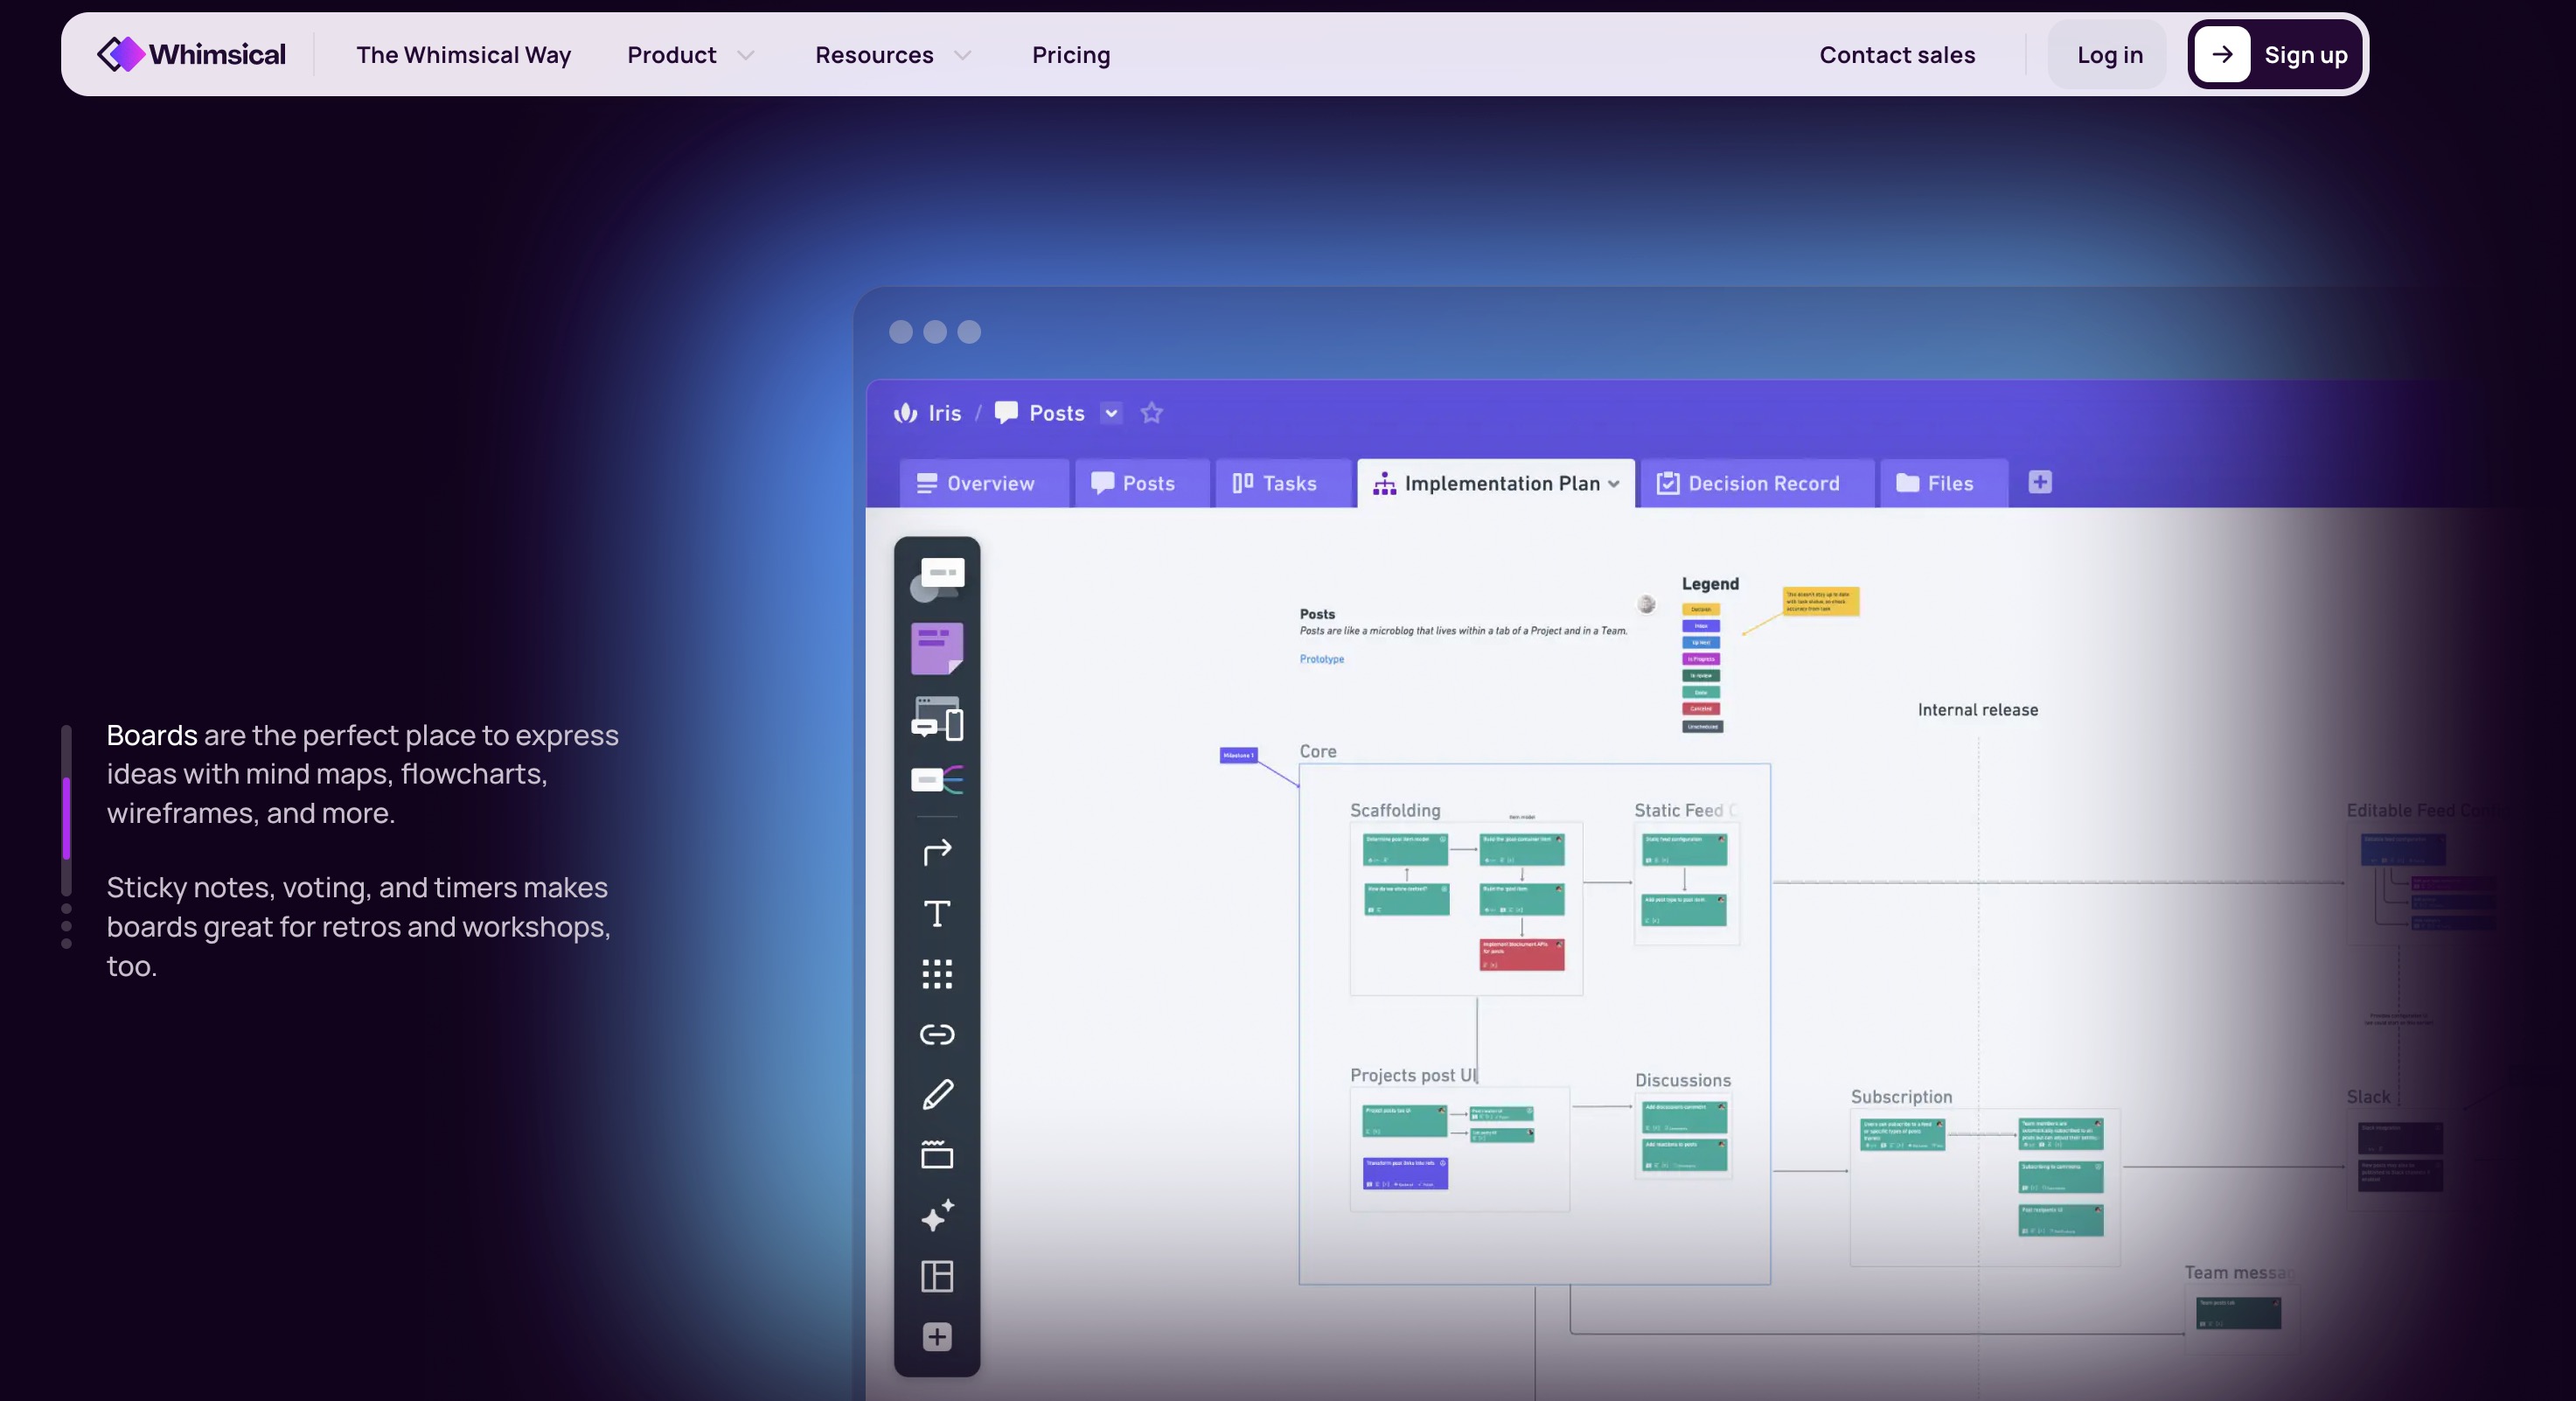Click the Scaffolding group label
Image resolution: width=2576 pixels, height=1401 pixels.
(1395, 810)
